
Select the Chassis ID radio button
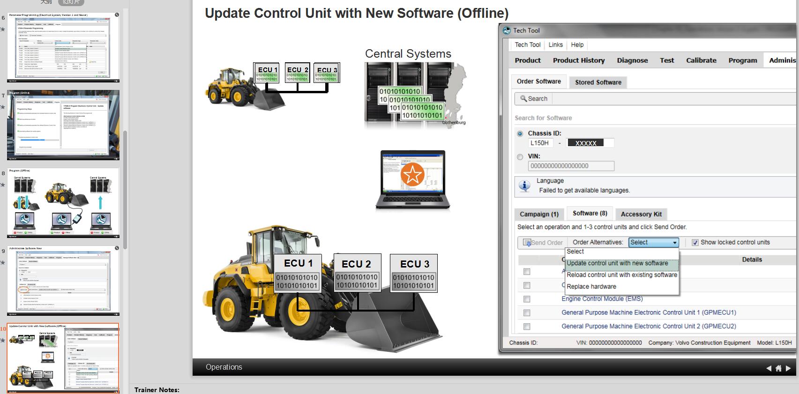tap(520, 134)
